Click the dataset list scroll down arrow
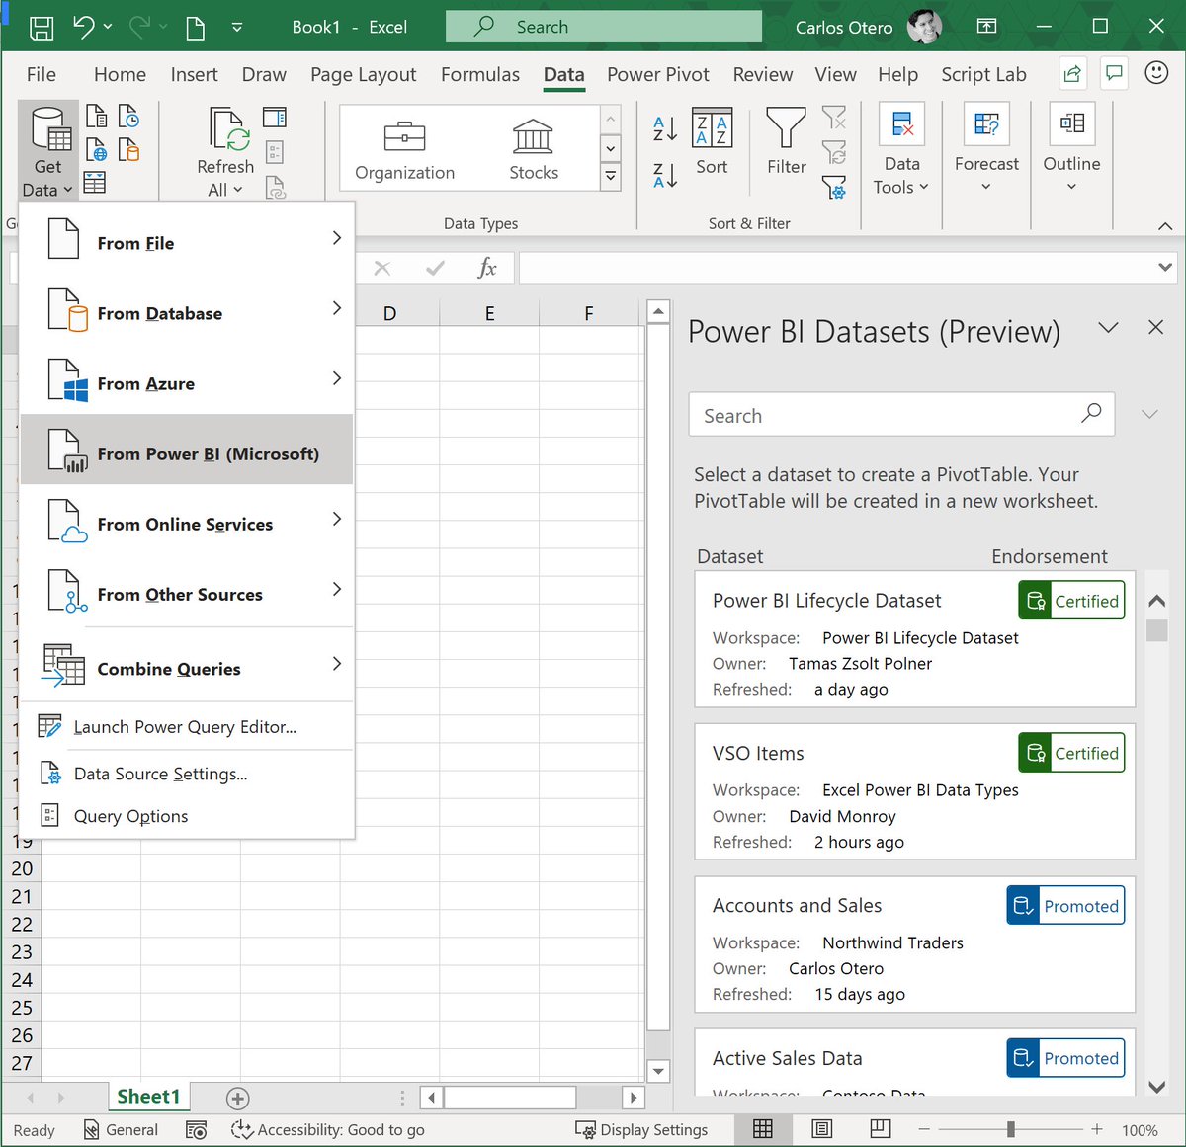1186x1147 pixels. [1157, 1086]
